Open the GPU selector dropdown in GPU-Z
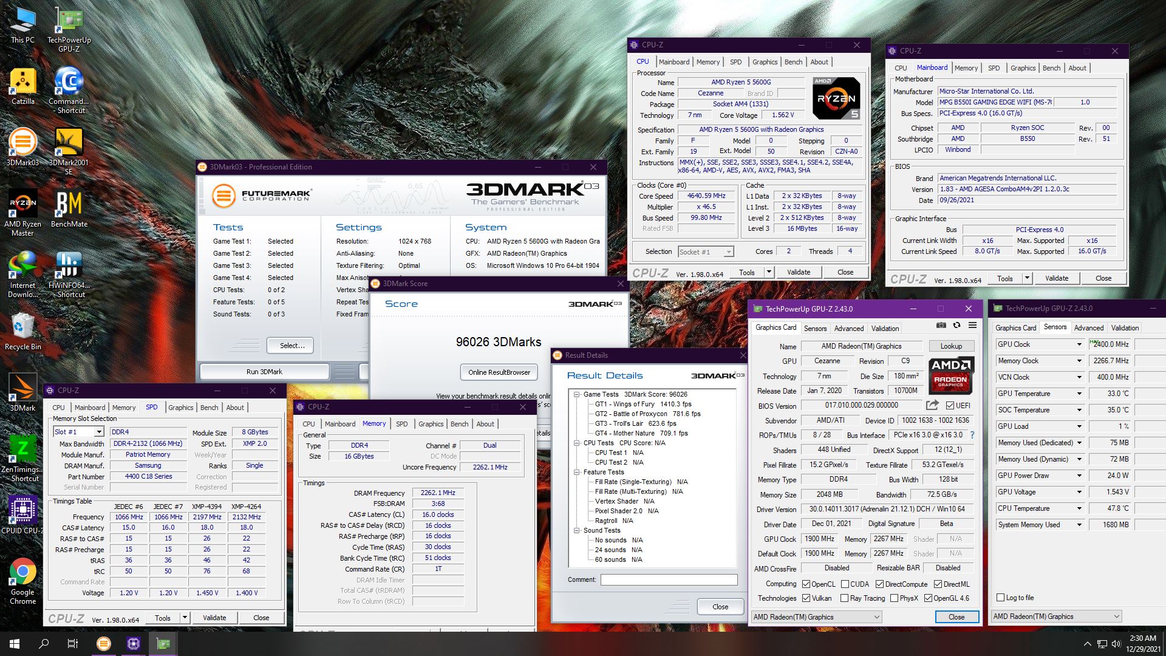 tap(816, 617)
